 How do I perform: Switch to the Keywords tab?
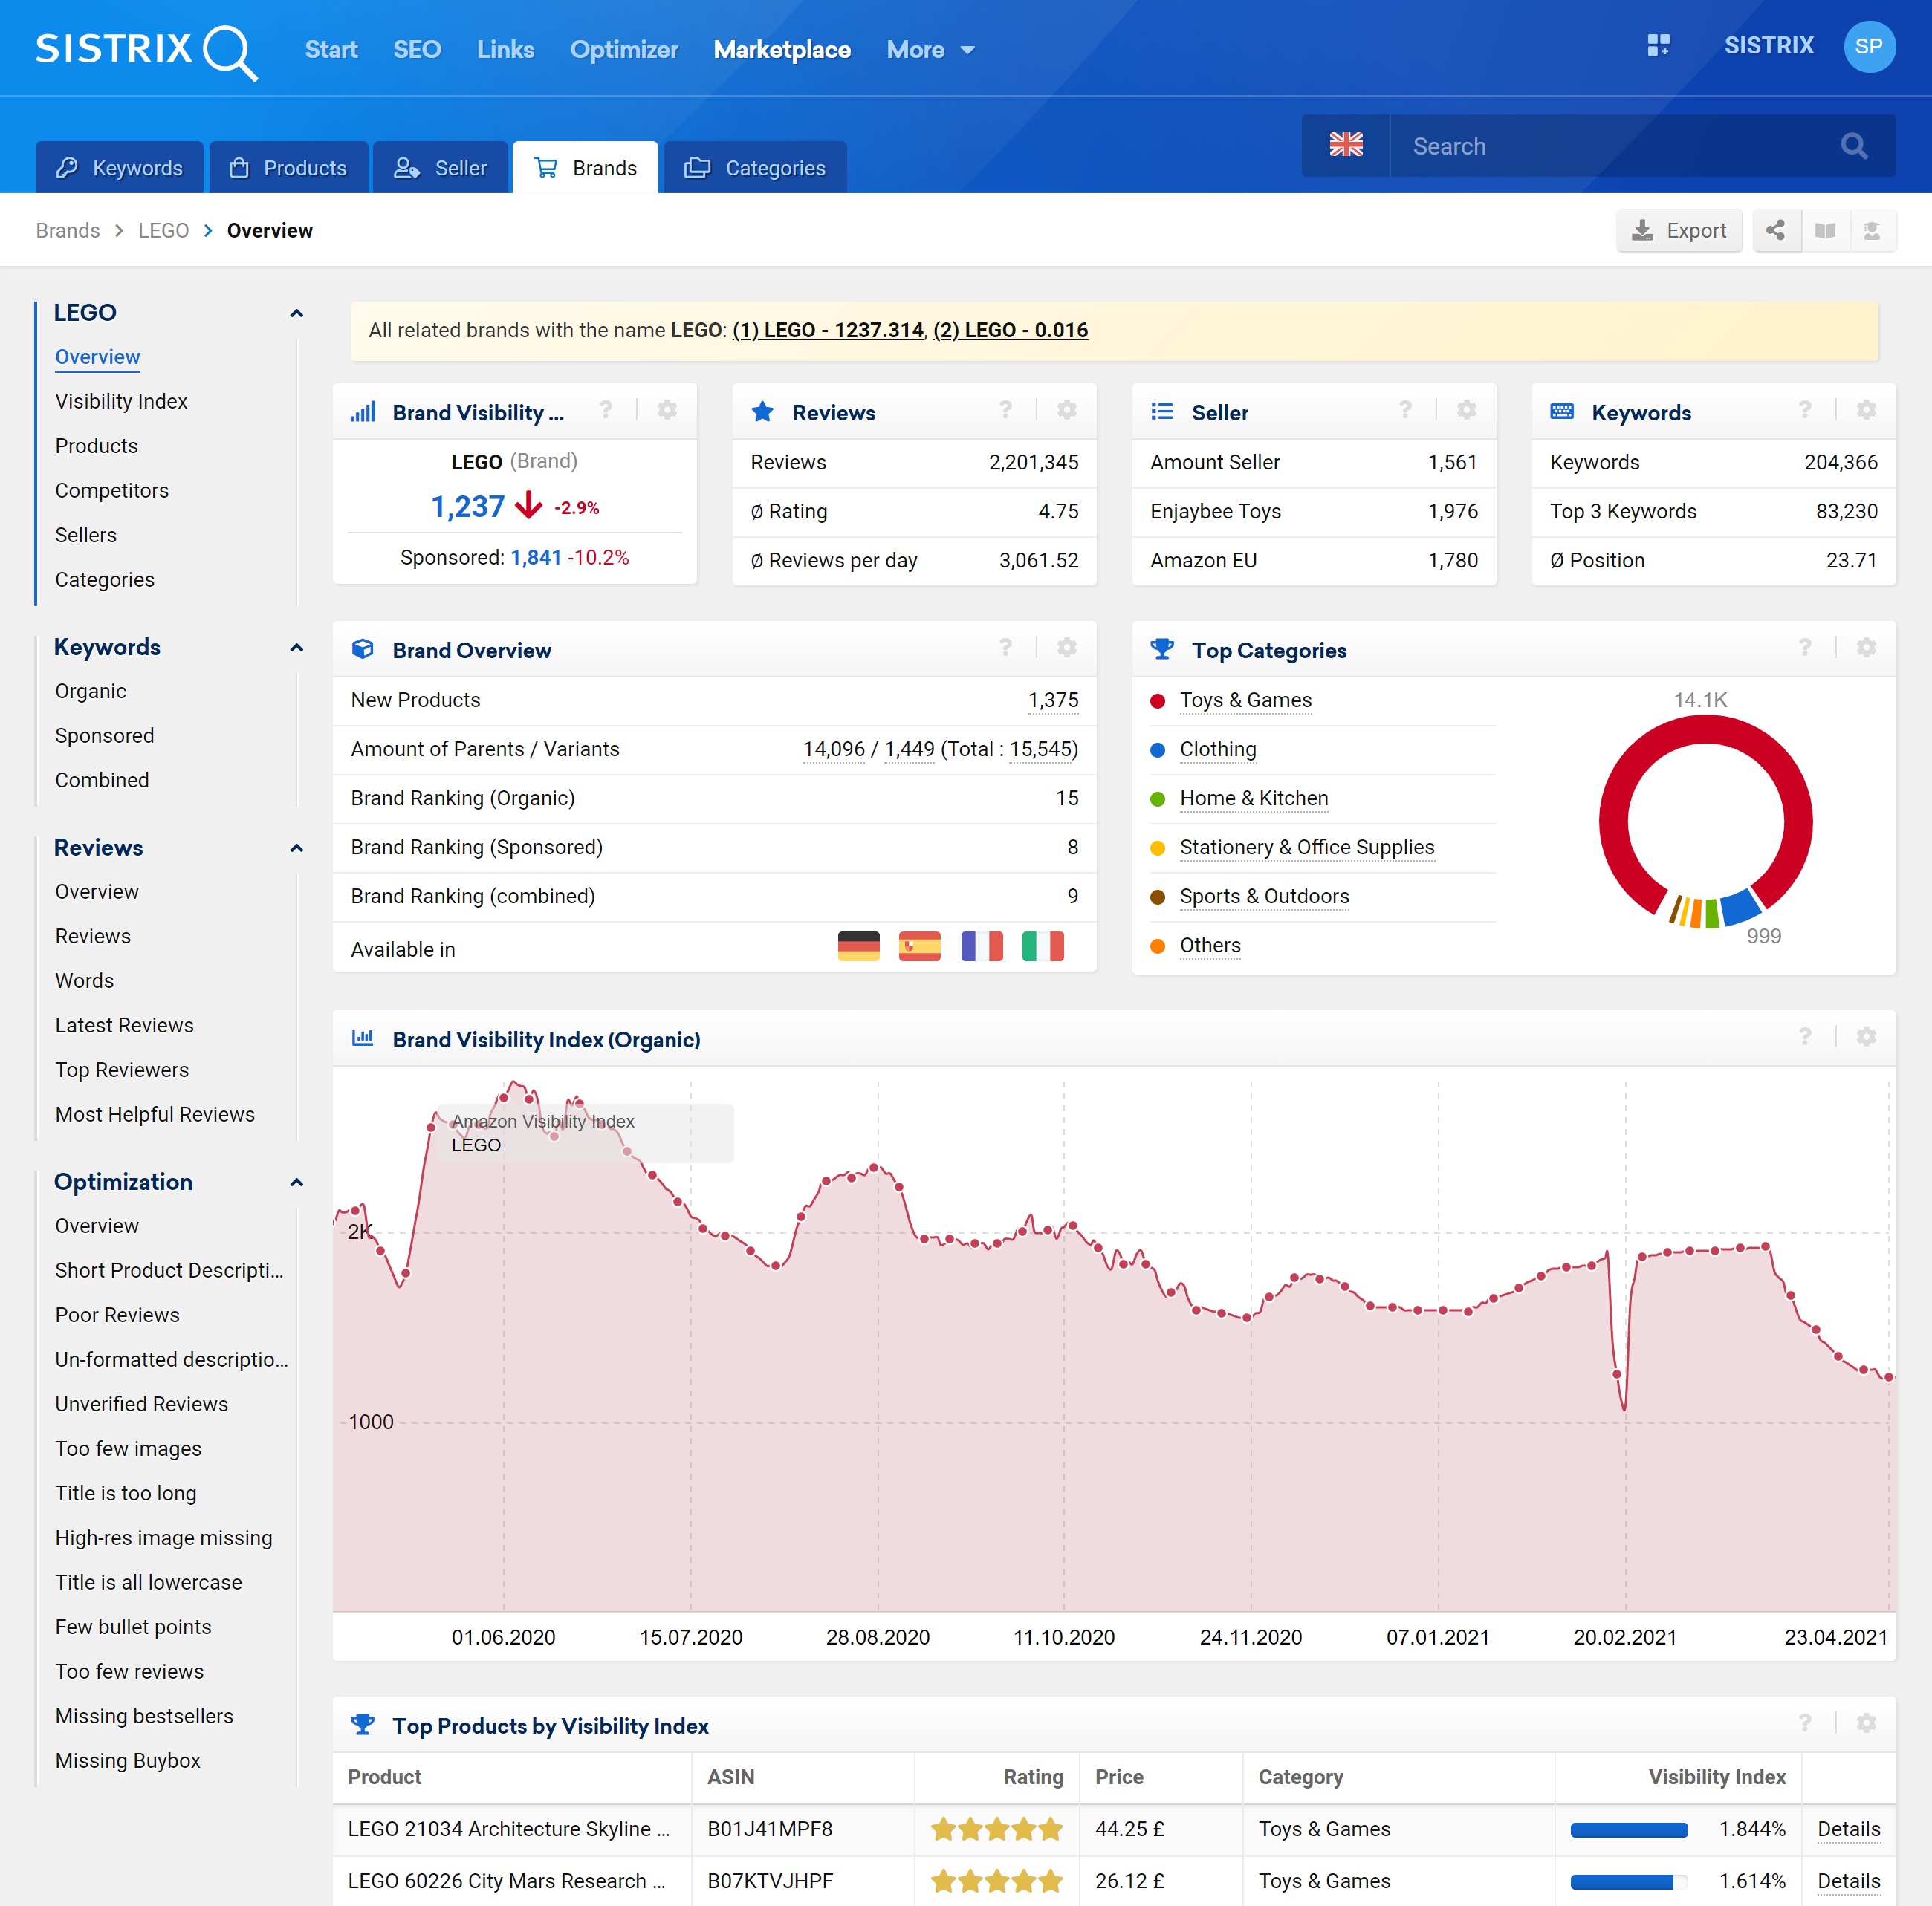pyautogui.click(x=119, y=168)
